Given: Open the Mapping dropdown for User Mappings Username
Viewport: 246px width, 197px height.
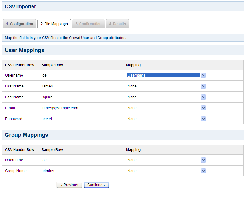Looking at the screenshot, I should [x=166, y=75].
